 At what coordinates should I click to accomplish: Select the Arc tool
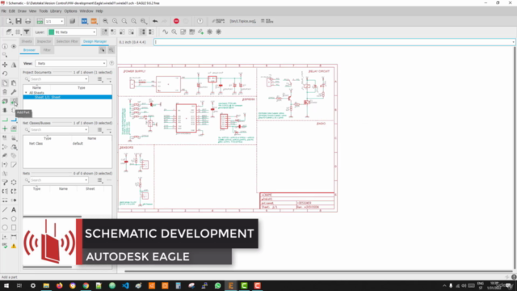tap(5, 218)
